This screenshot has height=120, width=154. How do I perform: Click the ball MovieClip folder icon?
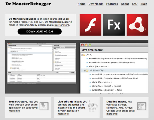[x=87, y=70]
